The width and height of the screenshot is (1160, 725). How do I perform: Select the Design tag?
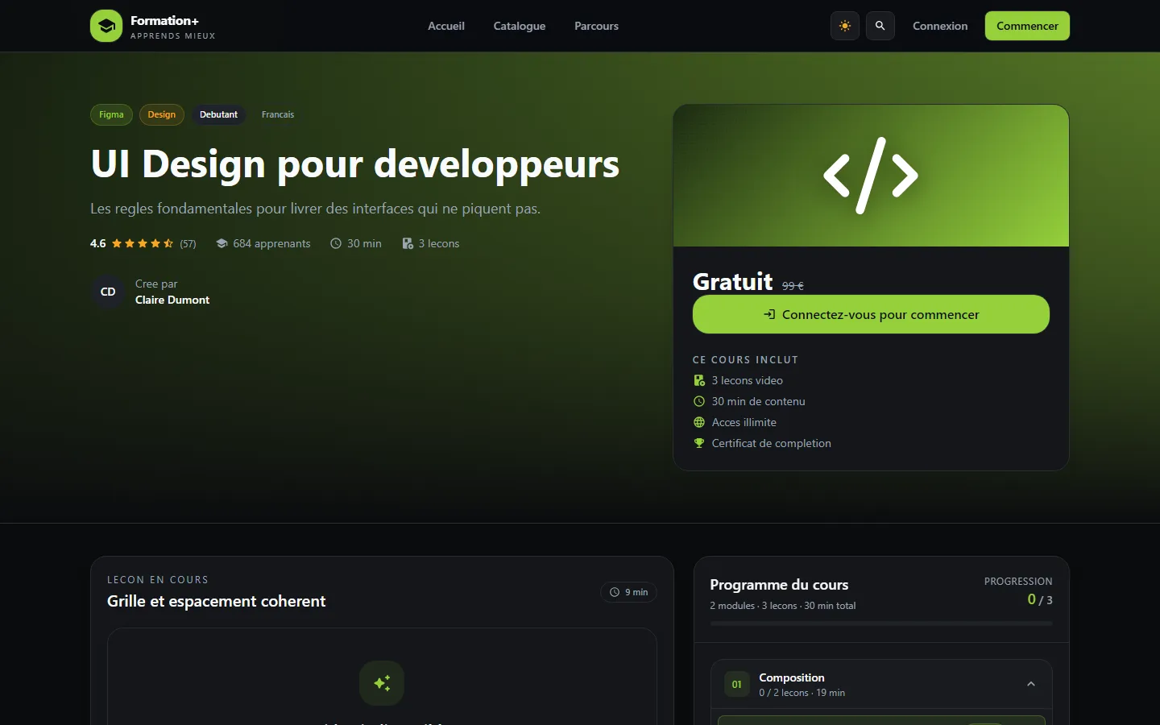(x=161, y=114)
